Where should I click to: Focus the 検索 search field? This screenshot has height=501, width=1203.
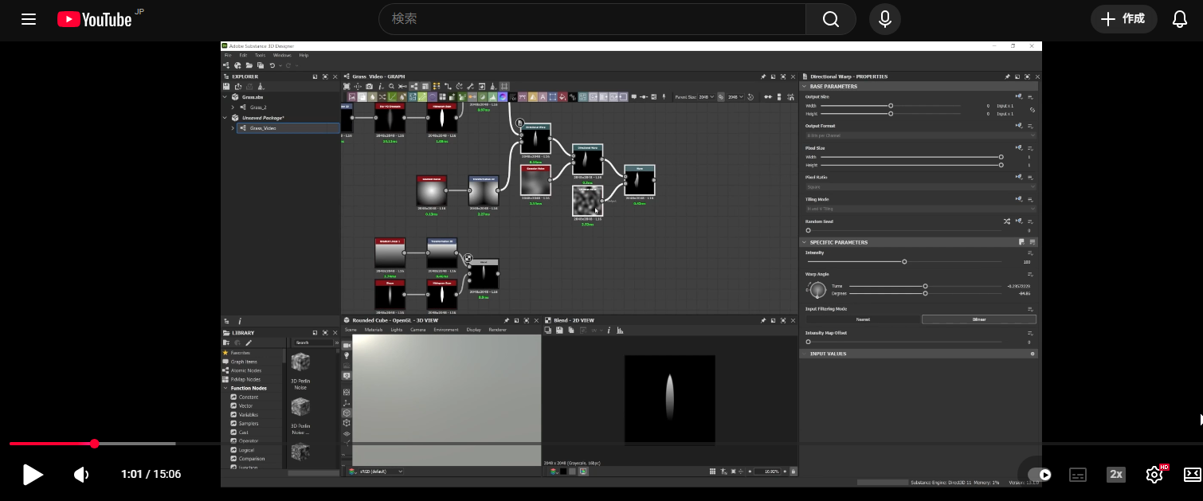click(x=591, y=19)
